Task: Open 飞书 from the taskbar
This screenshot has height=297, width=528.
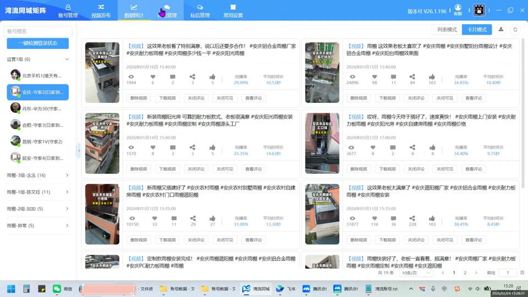Action: point(285,289)
